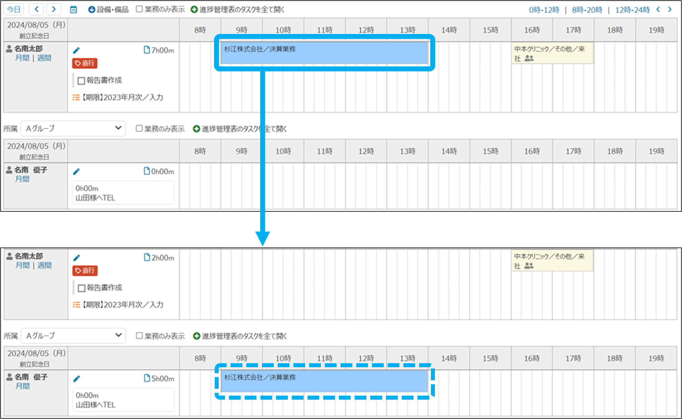Screen dimensions: 682x419
Task: Go to previous day with left arrow
Action: [x=36, y=9]
